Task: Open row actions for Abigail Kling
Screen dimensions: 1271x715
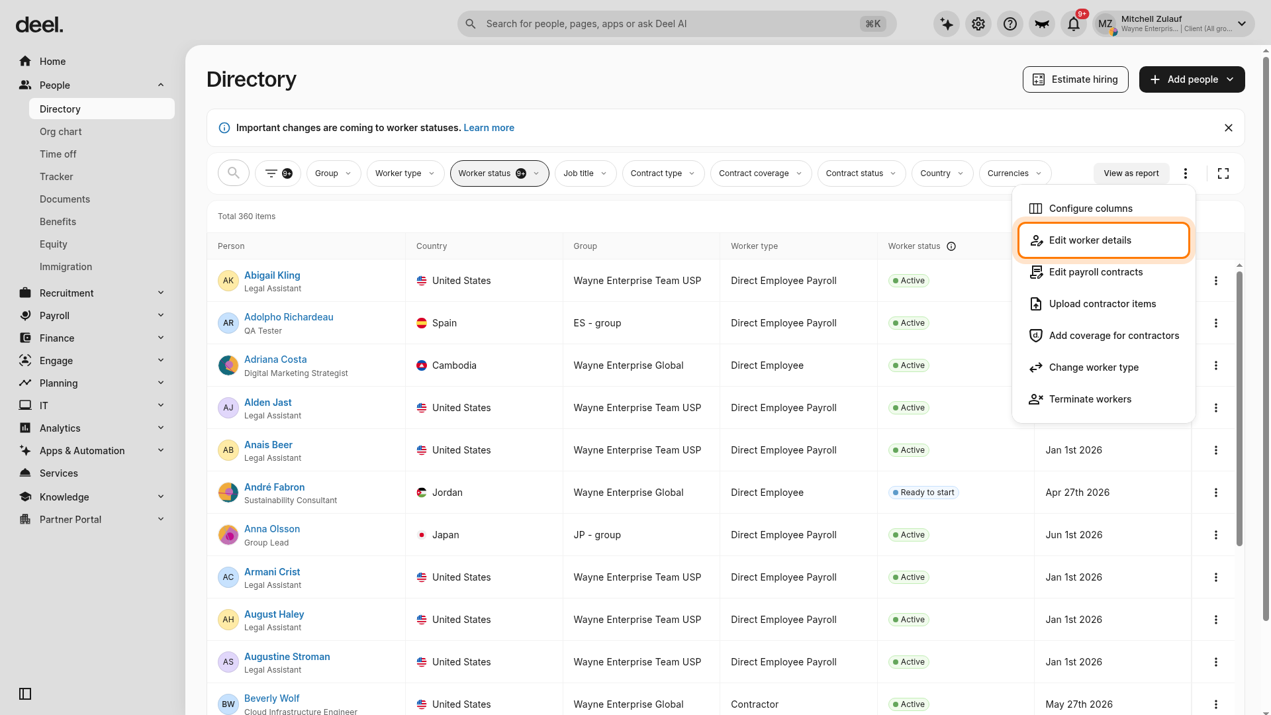Action: pyautogui.click(x=1216, y=281)
